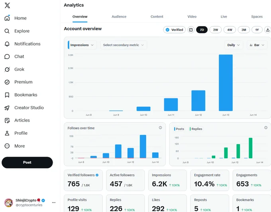
Task: Click the Account overview heading
Action: (x=82, y=29)
